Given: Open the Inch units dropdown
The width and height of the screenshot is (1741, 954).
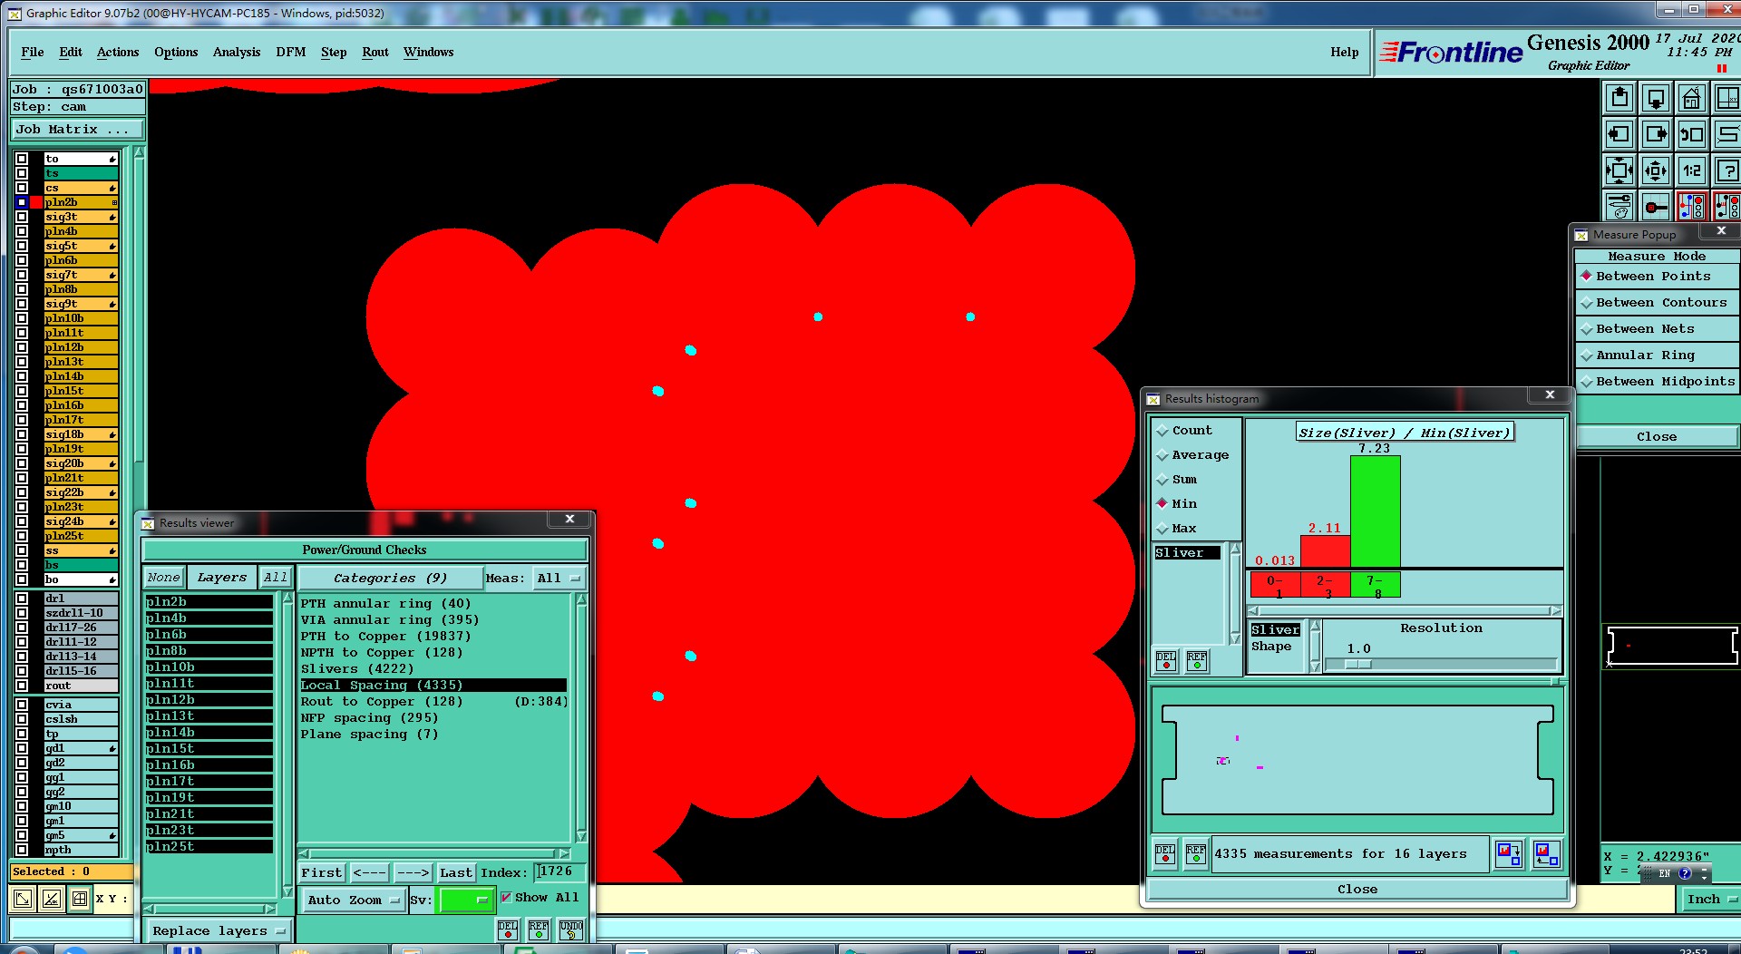Looking at the screenshot, I should click(1710, 899).
